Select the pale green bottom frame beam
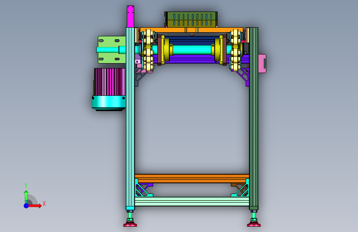Screen dimensions: 358x232 click(x=192, y=201)
